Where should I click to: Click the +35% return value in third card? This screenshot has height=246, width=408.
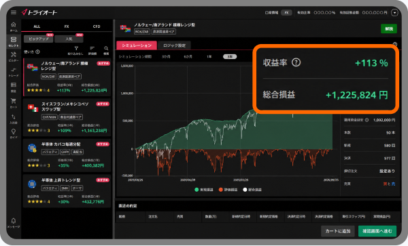click(63, 165)
